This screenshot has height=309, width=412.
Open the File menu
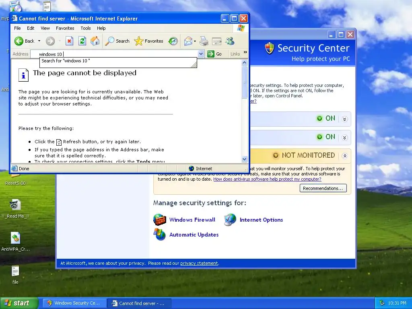17,28
